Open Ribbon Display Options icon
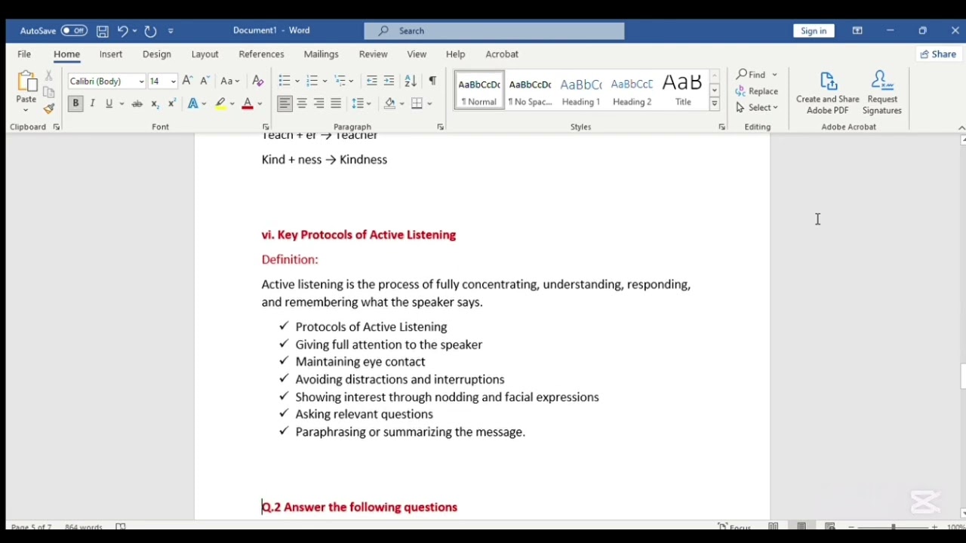 pos(857,31)
